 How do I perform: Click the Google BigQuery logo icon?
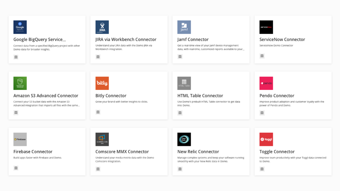tap(20, 27)
